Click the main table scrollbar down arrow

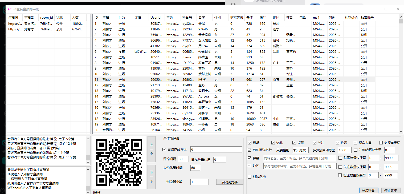point(401,131)
